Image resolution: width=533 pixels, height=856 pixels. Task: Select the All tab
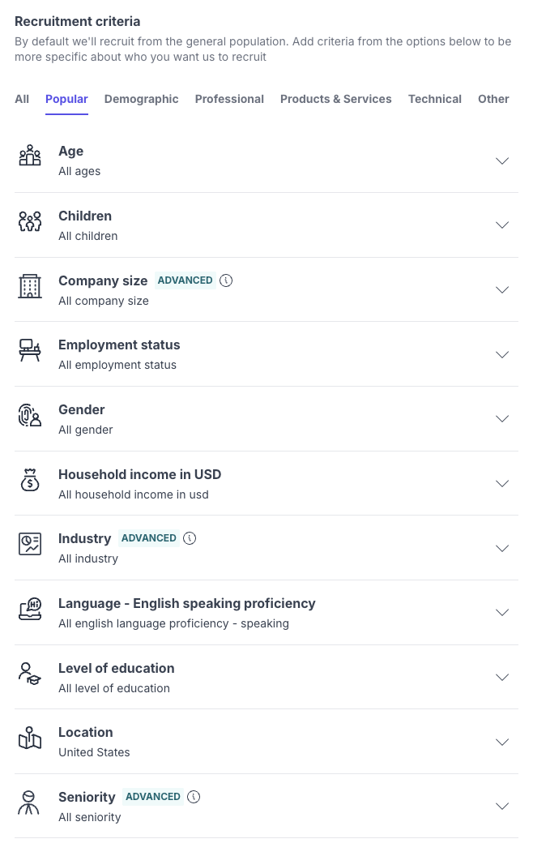coord(22,99)
